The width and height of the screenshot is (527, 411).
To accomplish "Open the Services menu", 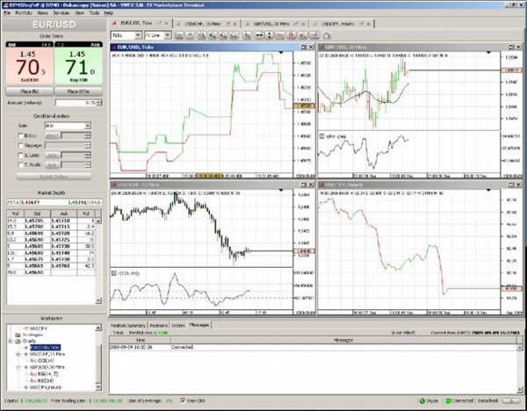I will click(x=61, y=13).
